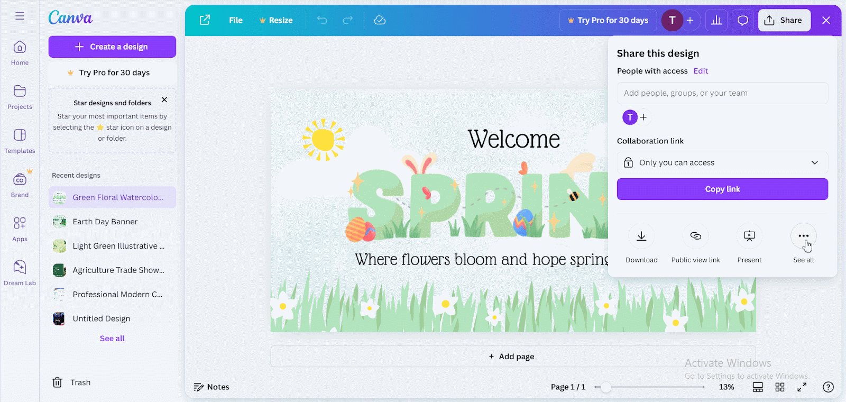846x402 pixels.
Task: Click the Download icon in share panel
Action: 641,236
